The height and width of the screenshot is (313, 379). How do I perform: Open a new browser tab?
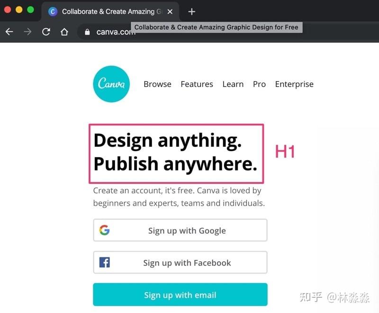click(191, 11)
